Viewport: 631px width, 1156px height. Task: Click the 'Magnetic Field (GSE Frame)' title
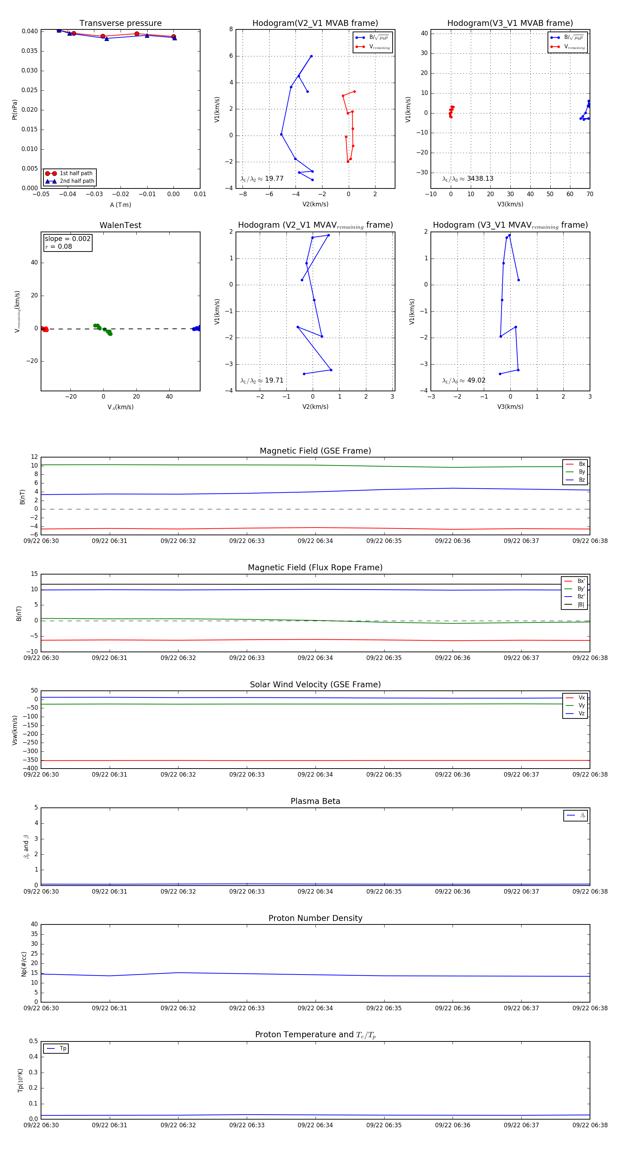point(315,451)
